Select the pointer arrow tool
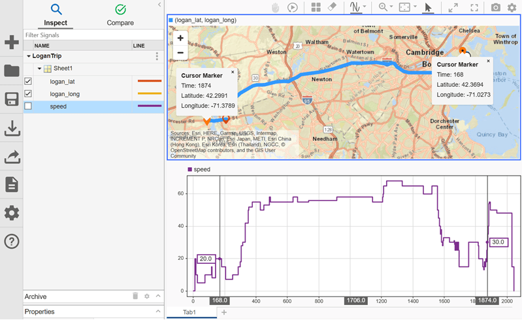 coord(428,7)
